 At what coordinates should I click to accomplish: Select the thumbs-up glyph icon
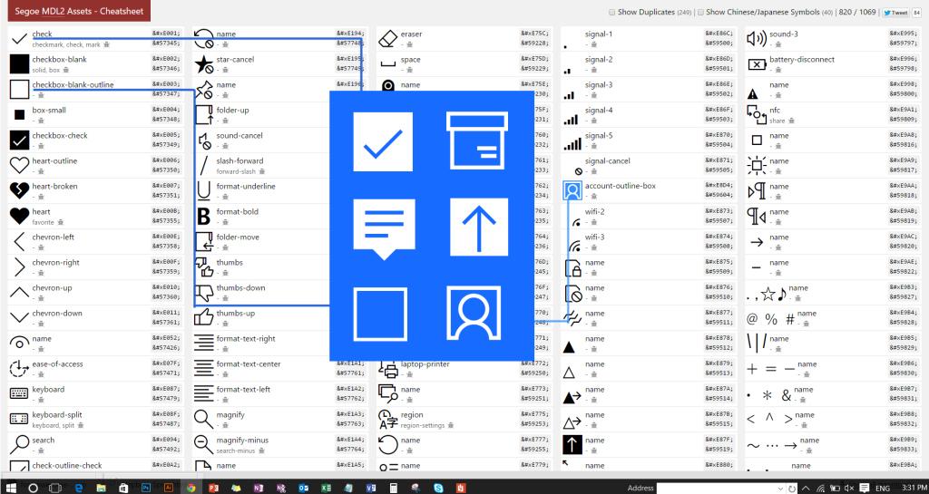click(203, 317)
